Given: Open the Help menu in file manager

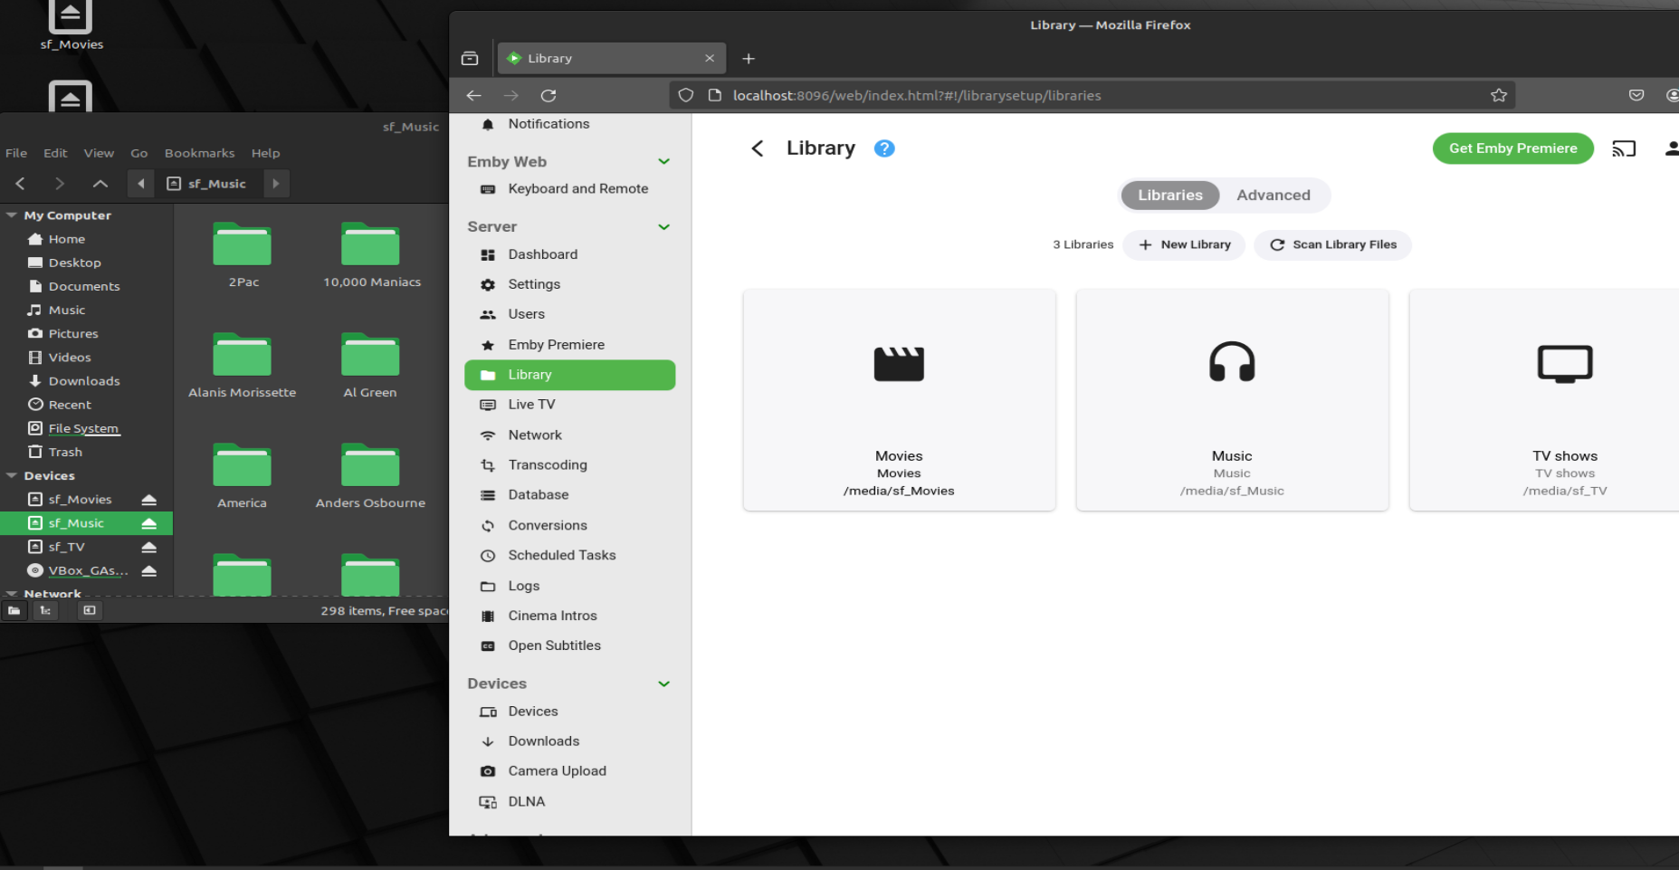Looking at the screenshot, I should click(x=265, y=153).
